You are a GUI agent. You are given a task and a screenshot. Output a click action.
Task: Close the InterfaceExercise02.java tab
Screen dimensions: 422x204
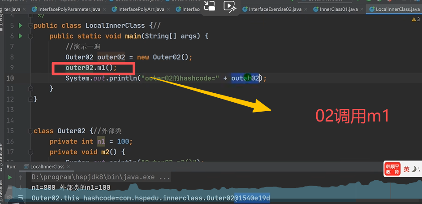pos(306,9)
